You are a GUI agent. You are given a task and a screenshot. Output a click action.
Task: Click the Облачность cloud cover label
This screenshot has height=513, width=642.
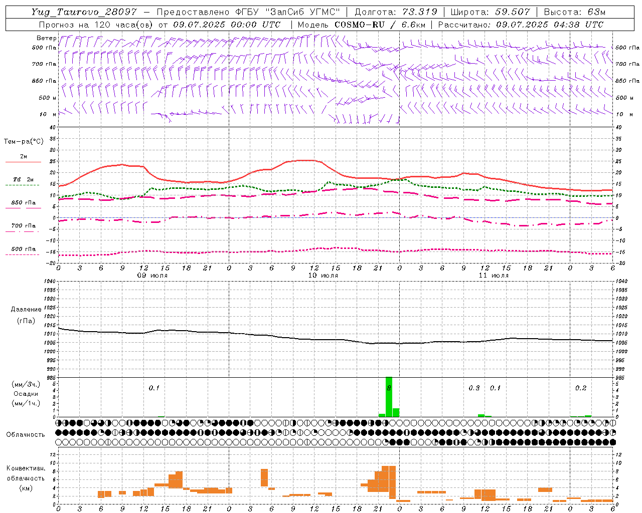(x=26, y=434)
